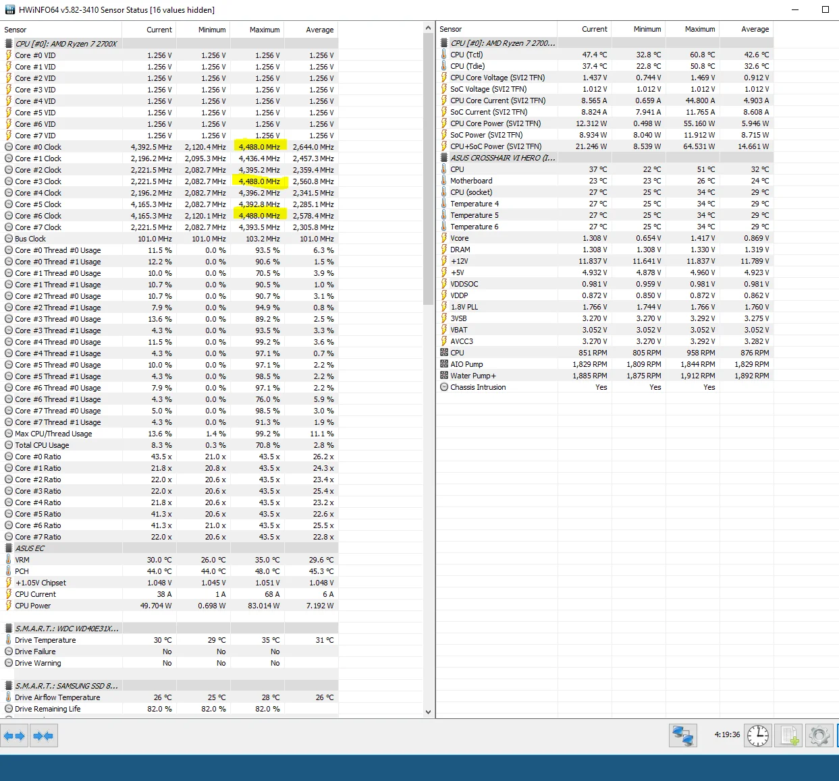Select the S.M.A.R.T.: WDC WD40E31X group header
The width and height of the screenshot is (839, 781).
67,629
